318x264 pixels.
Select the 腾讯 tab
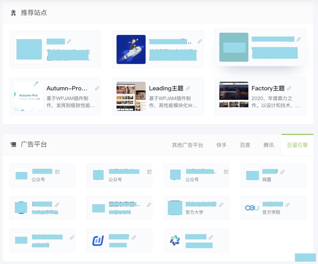[x=268, y=145]
